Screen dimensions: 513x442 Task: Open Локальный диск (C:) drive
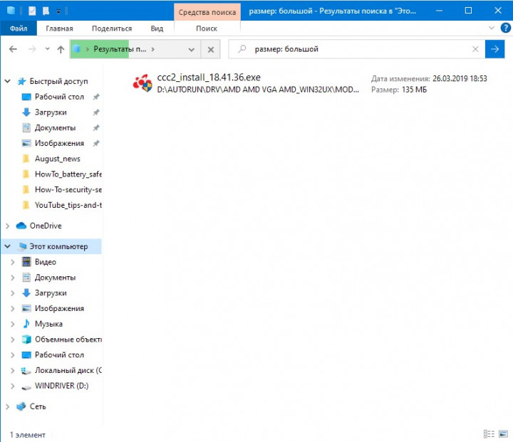click(x=68, y=370)
